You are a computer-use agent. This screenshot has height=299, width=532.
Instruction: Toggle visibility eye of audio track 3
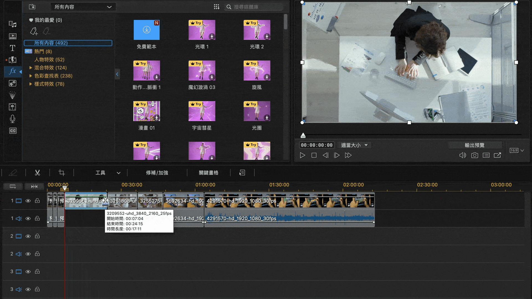[x=28, y=289]
